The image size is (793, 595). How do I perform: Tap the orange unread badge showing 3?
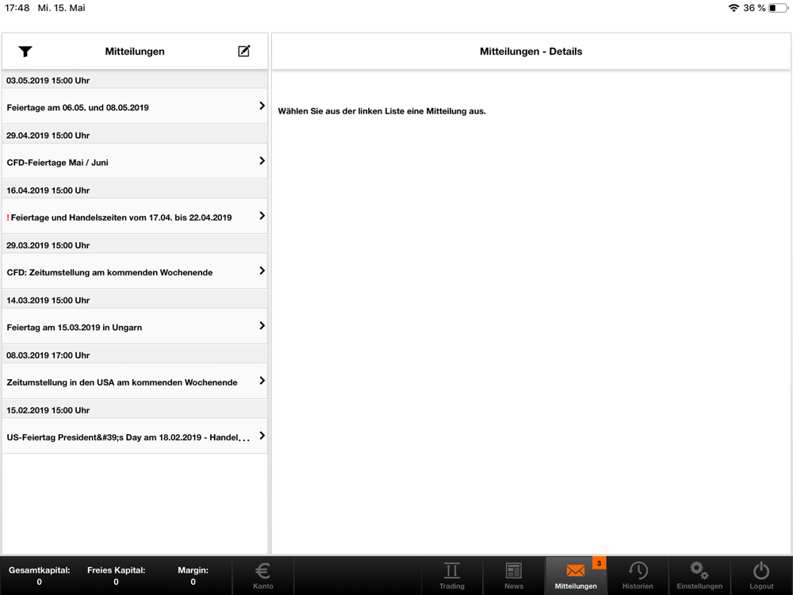point(599,563)
